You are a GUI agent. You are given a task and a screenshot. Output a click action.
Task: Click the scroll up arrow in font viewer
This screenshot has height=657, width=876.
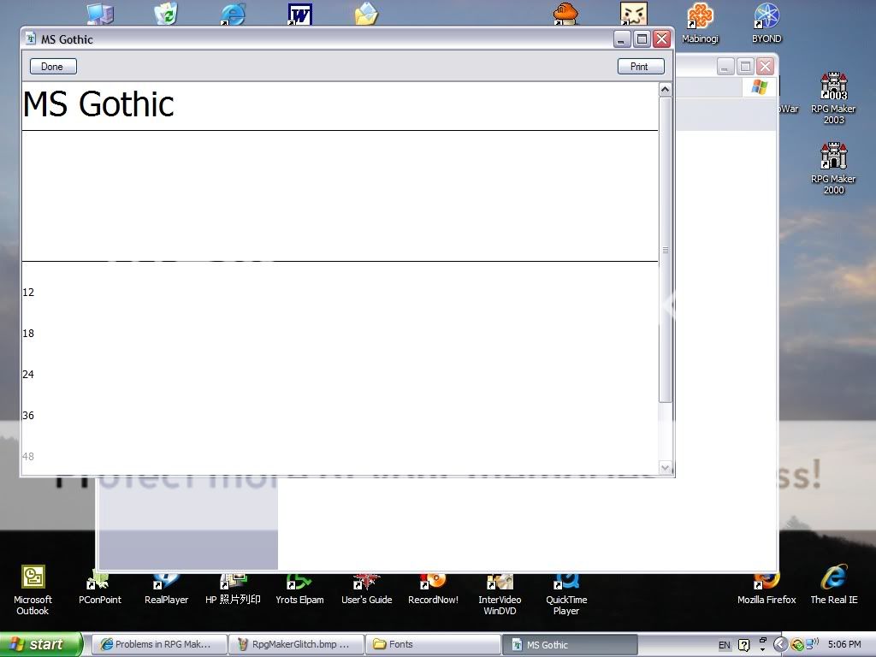(666, 89)
